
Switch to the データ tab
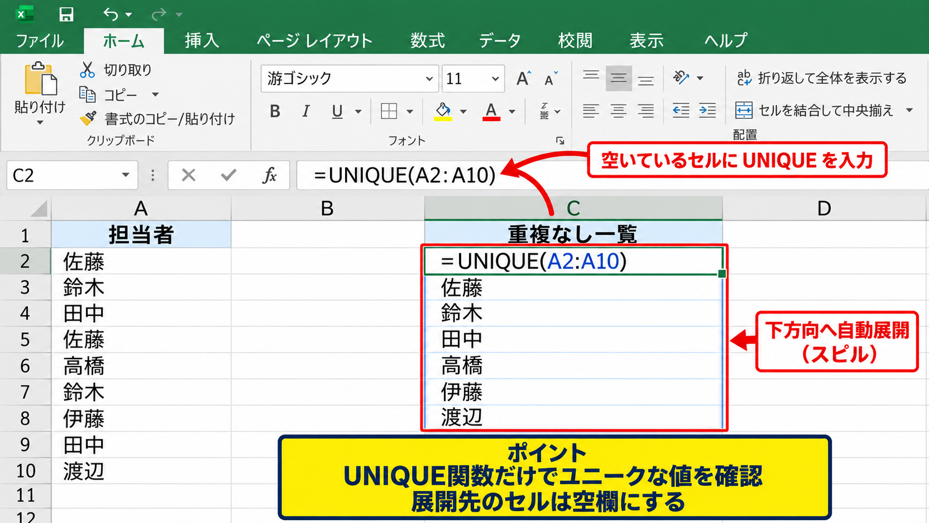(x=500, y=41)
